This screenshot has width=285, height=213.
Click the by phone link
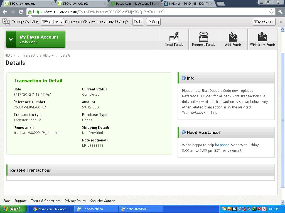point(222,145)
